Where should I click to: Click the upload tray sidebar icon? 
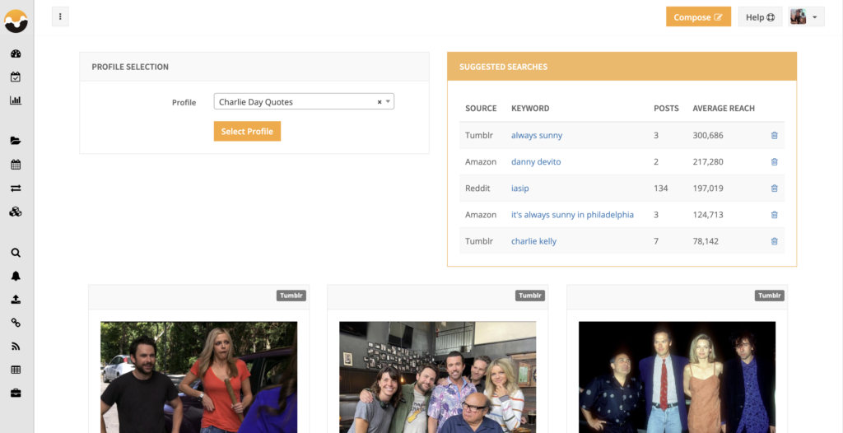[x=16, y=300]
